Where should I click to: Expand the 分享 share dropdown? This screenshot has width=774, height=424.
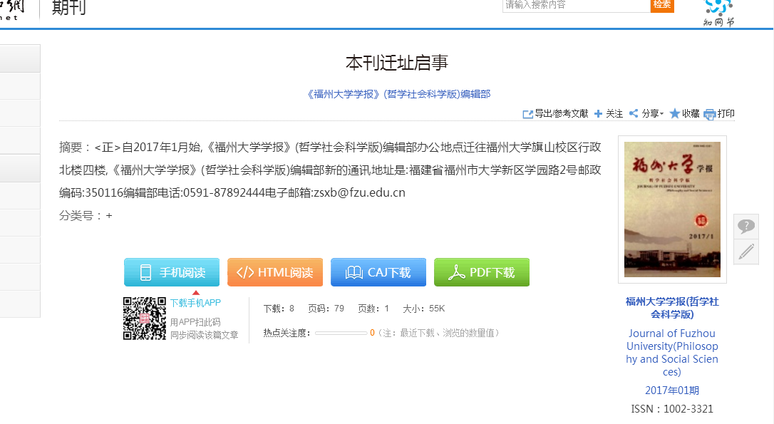(x=646, y=114)
